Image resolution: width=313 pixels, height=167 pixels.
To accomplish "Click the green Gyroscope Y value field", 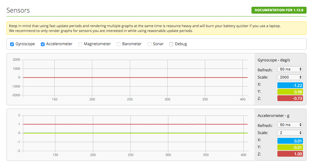I will click(x=290, y=92).
